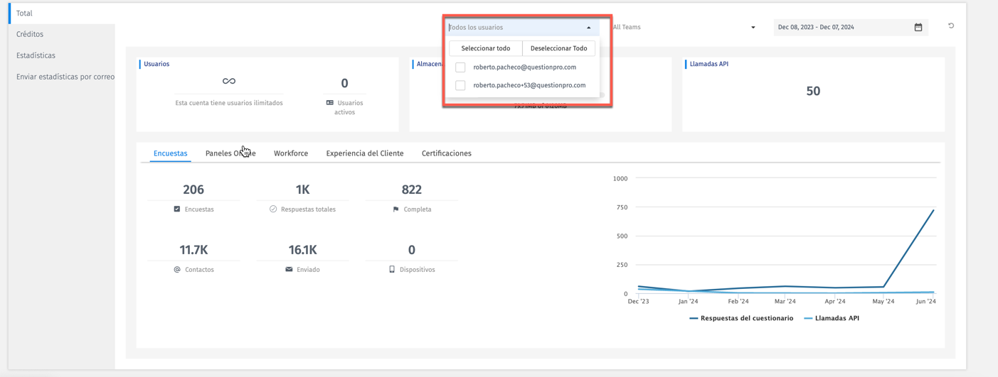Click the Enviado envelope icon

point(289,270)
